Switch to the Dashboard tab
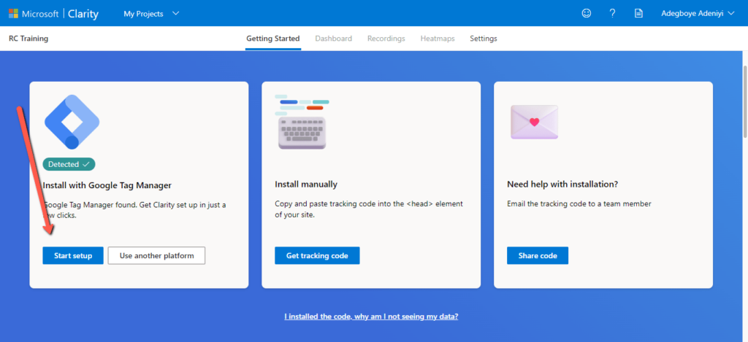Screen dimensions: 748x342 tap(333, 39)
